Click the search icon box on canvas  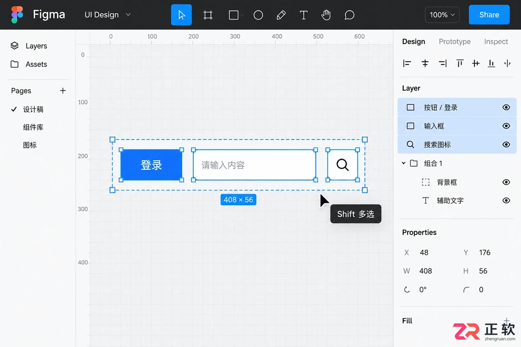[x=343, y=165]
